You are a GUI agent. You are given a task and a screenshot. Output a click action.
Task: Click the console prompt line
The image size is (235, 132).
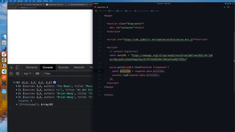51,109
